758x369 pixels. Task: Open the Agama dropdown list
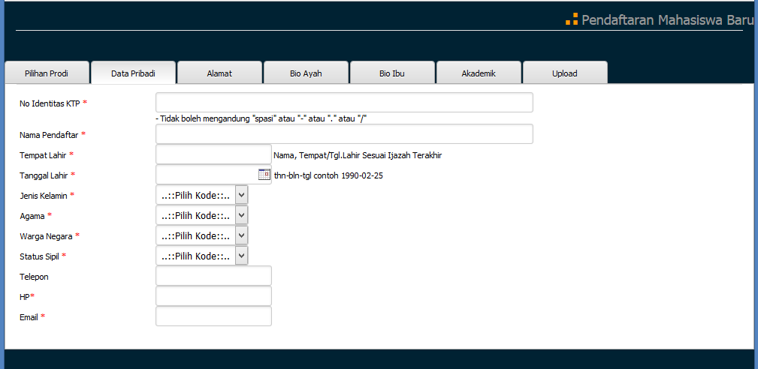202,215
